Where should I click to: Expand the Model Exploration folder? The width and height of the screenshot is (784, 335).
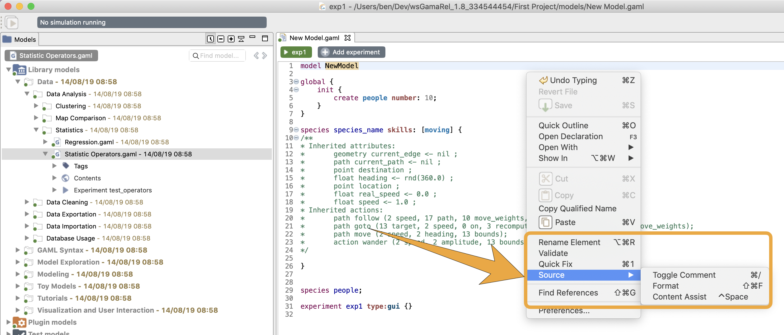(x=18, y=262)
